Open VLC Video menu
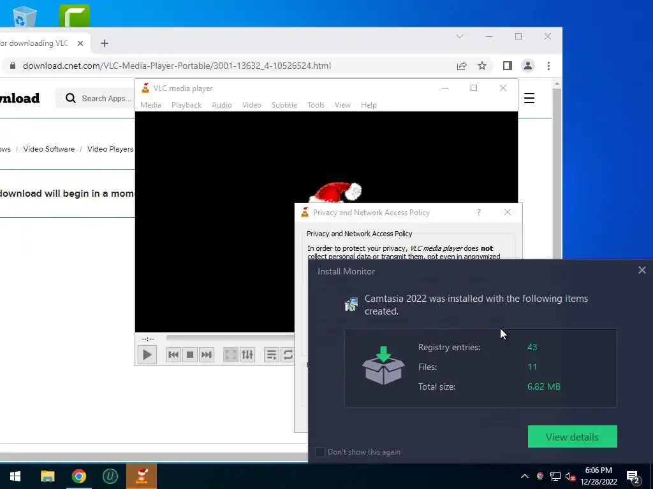 252,105
